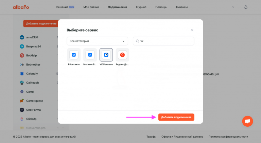Click the Albato logo
Viewport: 261px width, 143px height.
click(x=21, y=7)
